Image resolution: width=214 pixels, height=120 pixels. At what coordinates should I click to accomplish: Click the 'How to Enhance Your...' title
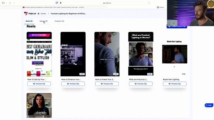point(71,79)
